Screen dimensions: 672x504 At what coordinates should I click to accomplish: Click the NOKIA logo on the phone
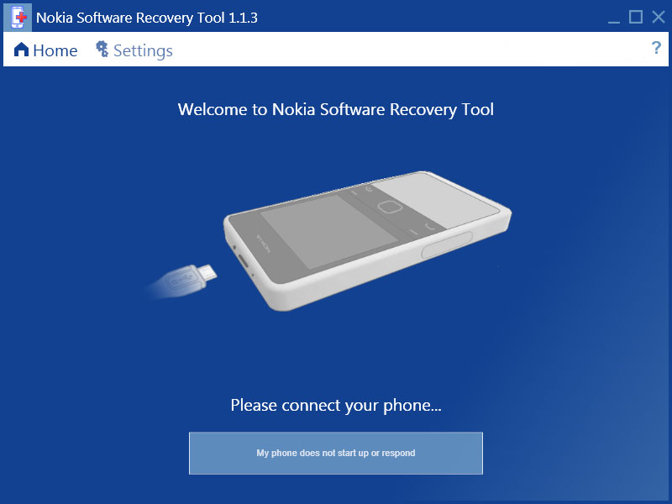(263, 243)
